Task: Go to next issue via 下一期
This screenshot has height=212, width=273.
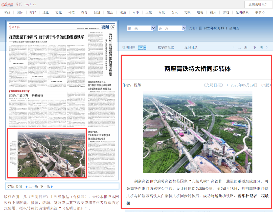Action: click(x=258, y=47)
